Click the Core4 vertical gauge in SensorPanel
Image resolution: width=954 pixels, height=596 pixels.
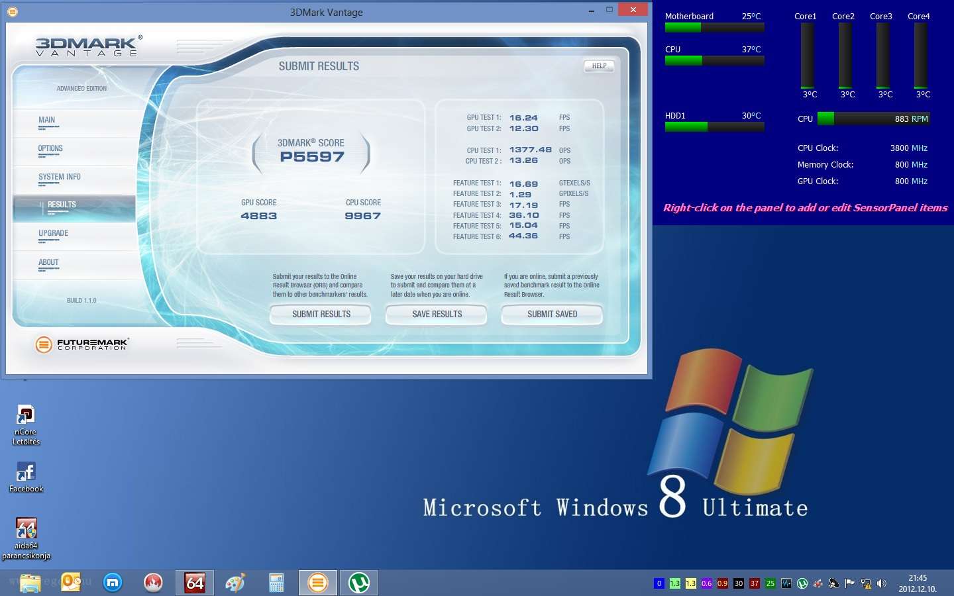click(920, 56)
